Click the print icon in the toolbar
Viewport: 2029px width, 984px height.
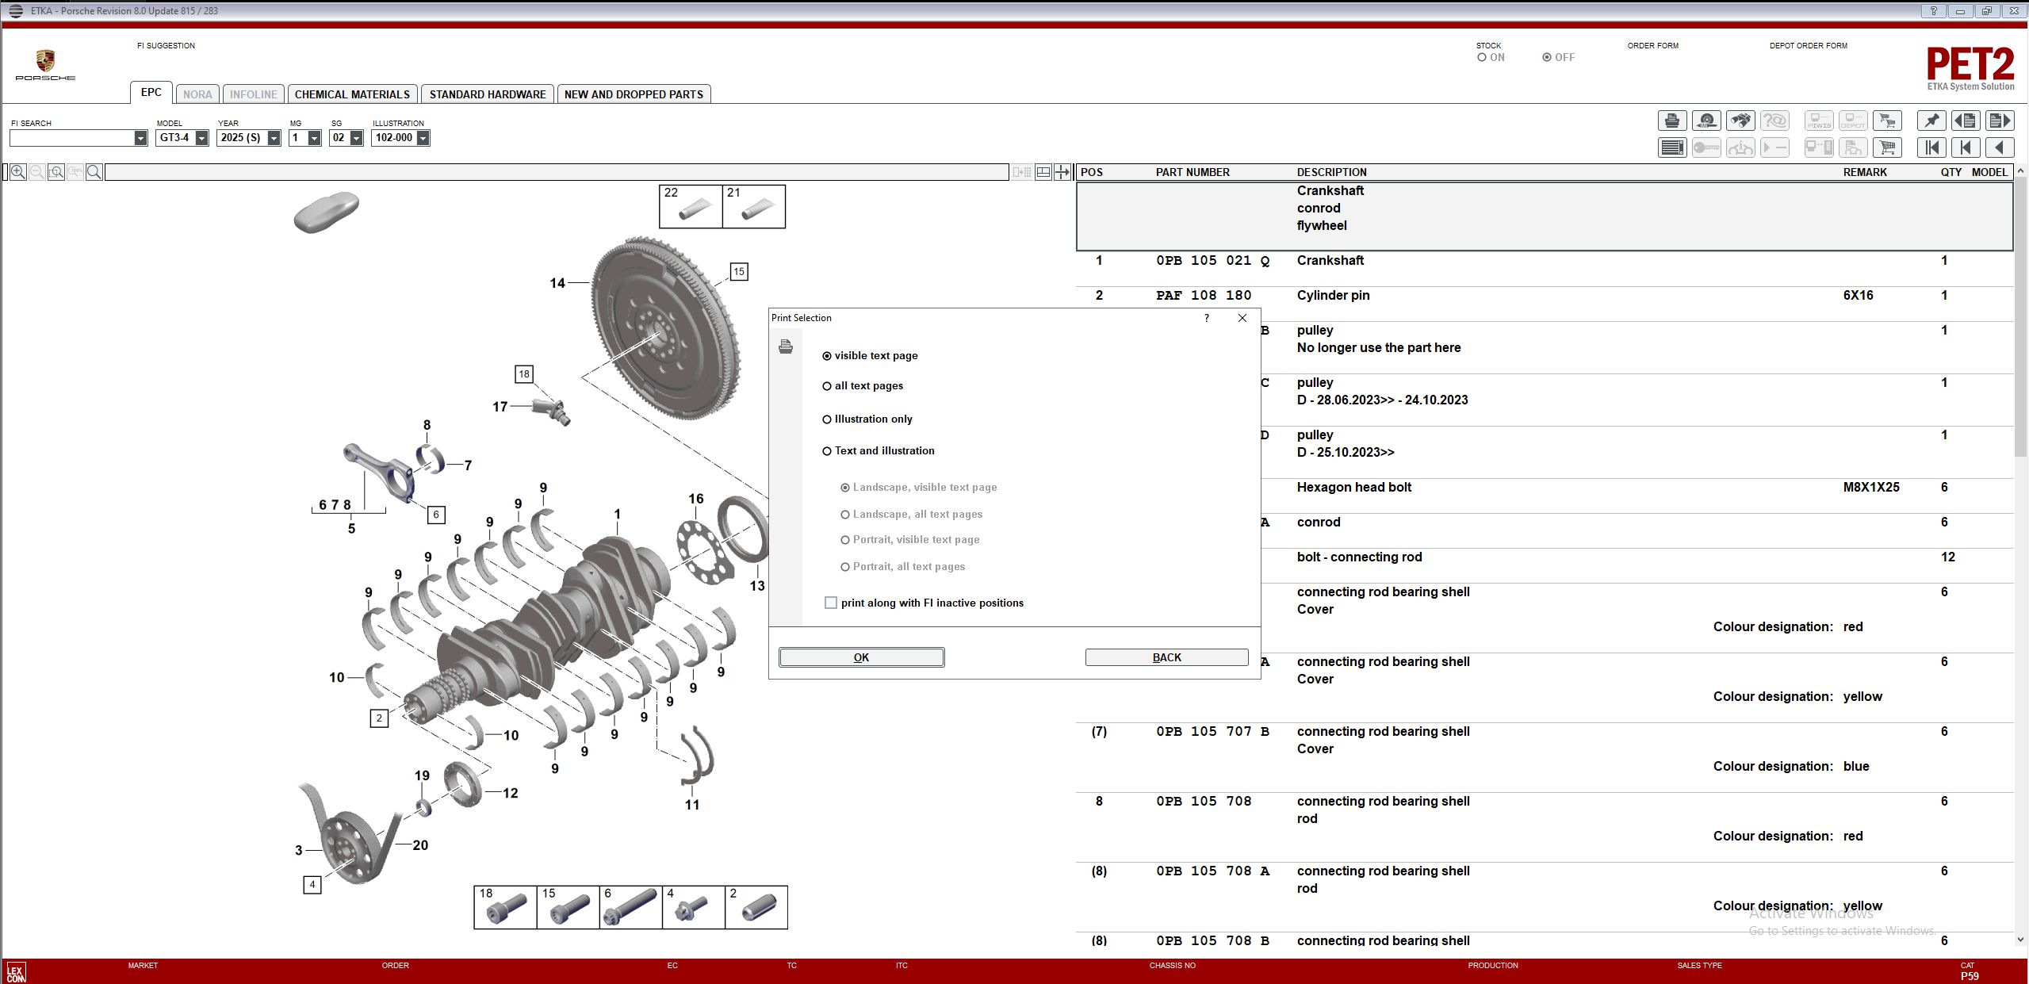coord(1672,121)
